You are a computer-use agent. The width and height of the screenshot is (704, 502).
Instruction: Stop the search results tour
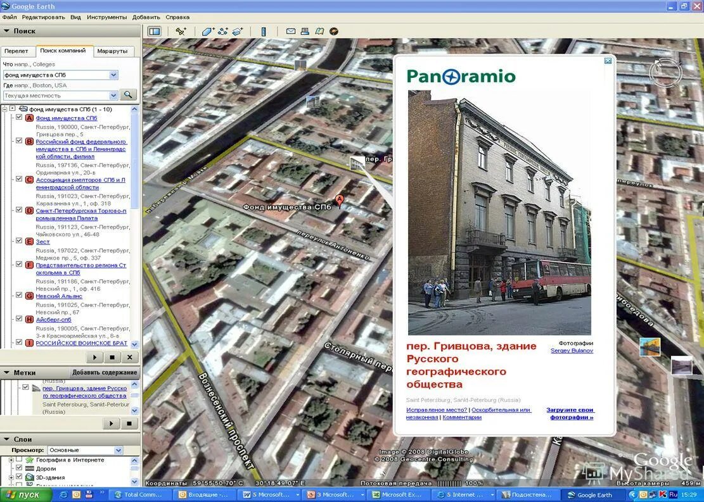pyautogui.click(x=112, y=357)
